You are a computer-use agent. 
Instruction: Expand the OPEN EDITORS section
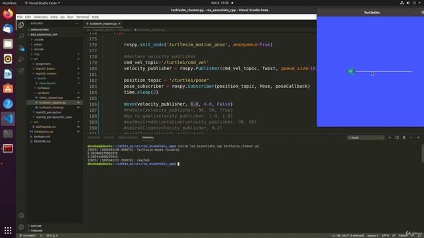[x=40, y=30]
